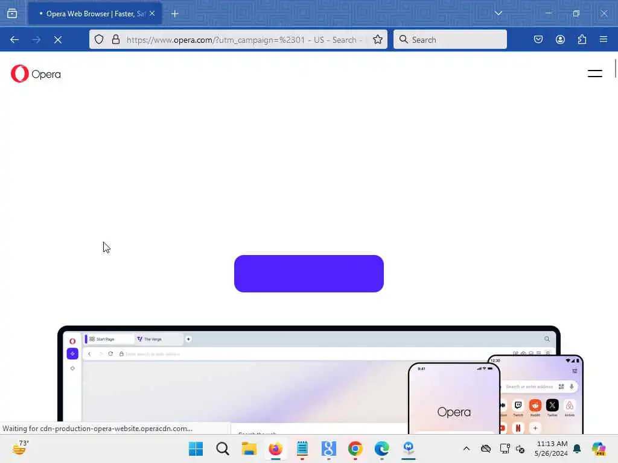The image size is (618, 463).
Task: Open File Explorer from taskbar
Action: tap(249, 449)
